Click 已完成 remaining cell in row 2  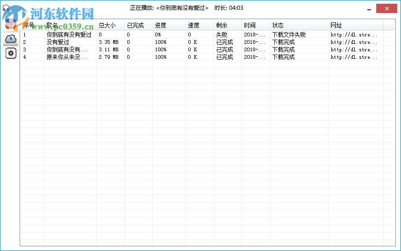[x=224, y=42]
